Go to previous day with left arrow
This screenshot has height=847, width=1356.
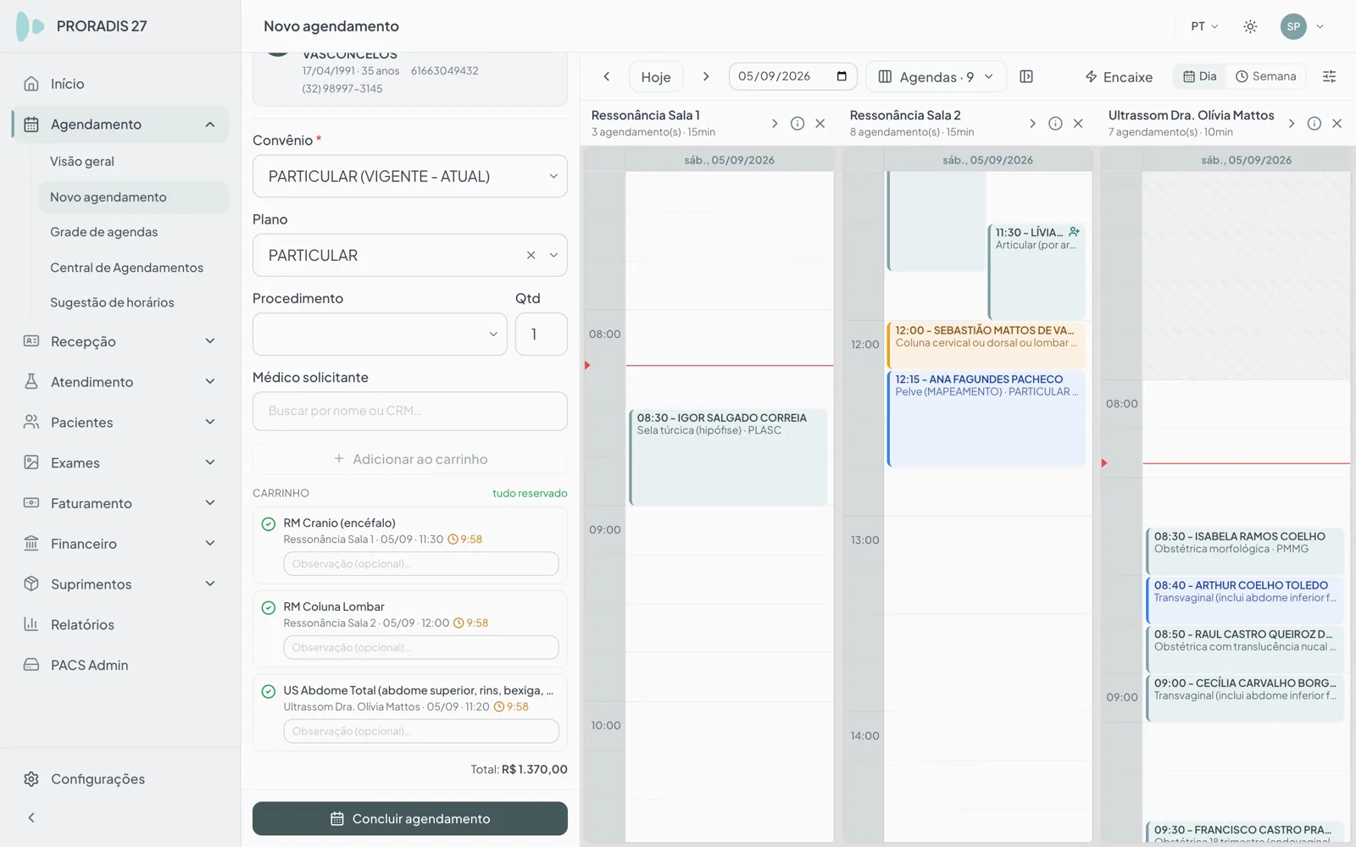pos(607,76)
